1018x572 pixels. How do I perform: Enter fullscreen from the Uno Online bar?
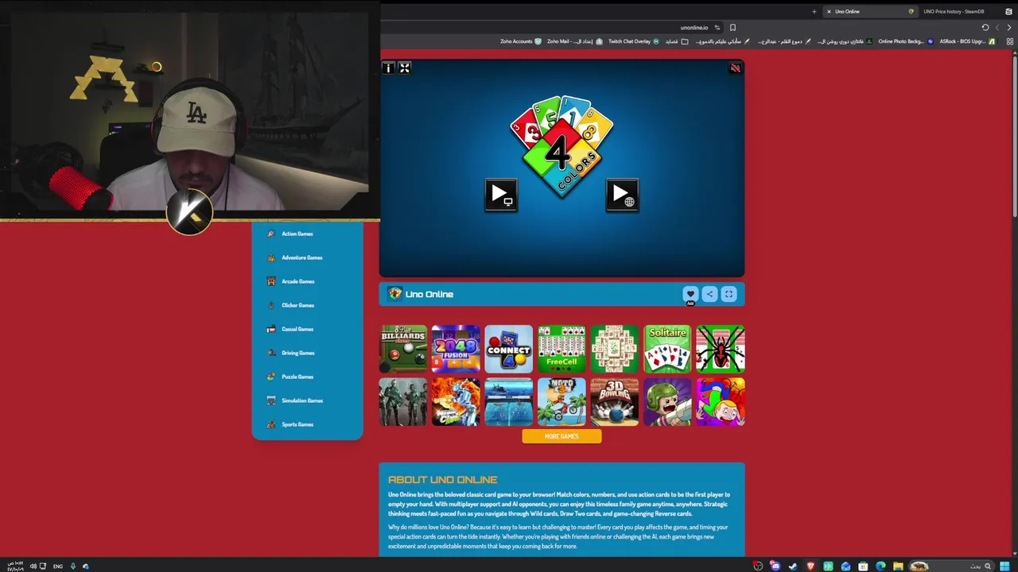(x=729, y=294)
